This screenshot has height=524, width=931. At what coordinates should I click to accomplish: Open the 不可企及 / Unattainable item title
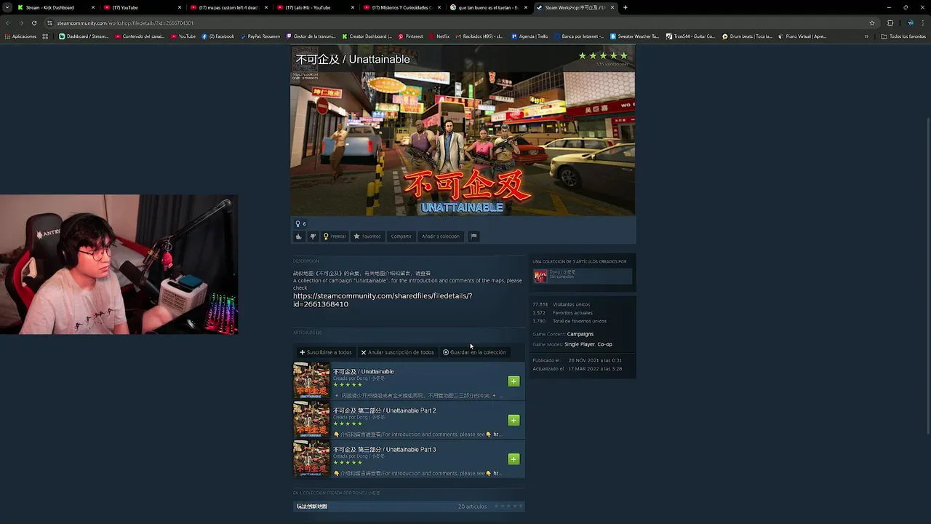pyautogui.click(x=363, y=372)
